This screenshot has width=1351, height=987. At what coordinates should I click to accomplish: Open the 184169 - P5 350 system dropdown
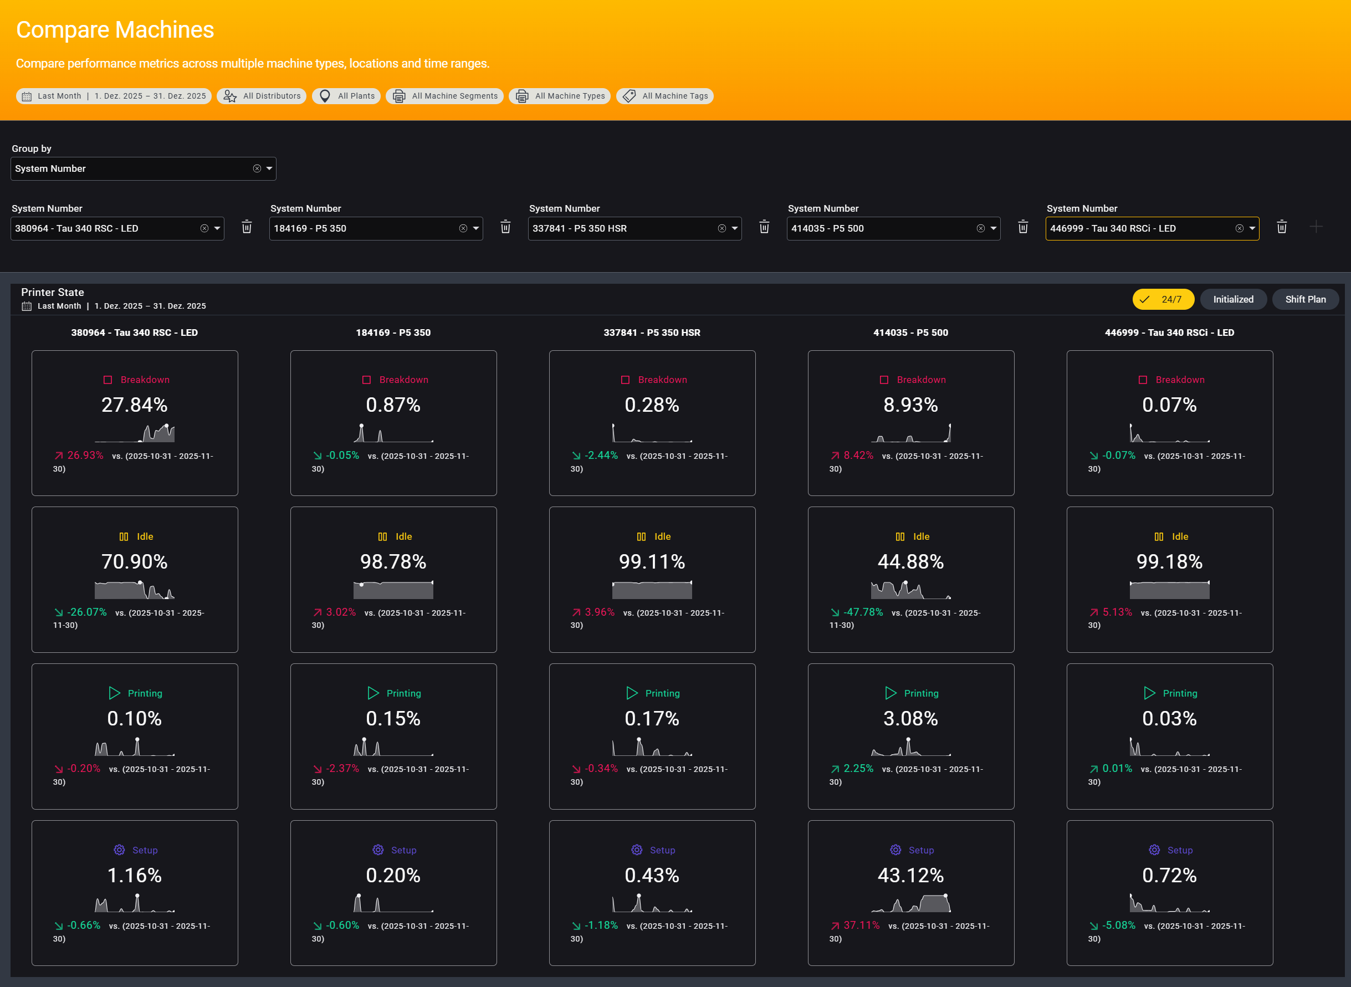click(x=476, y=229)
